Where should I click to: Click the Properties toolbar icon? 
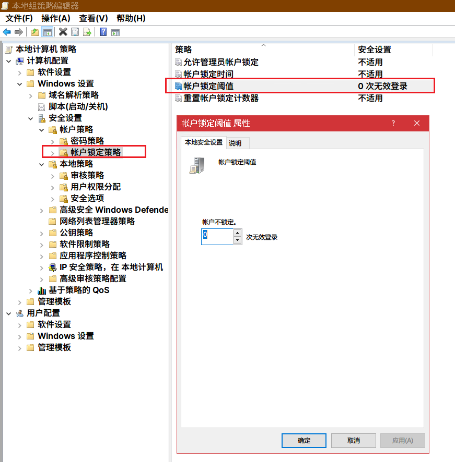click(x=75, y=32)
